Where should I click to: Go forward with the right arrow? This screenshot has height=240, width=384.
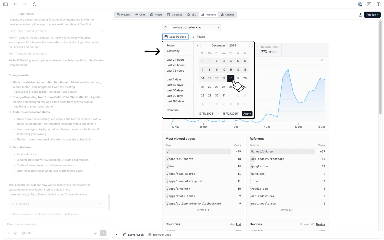pos(25,4)
